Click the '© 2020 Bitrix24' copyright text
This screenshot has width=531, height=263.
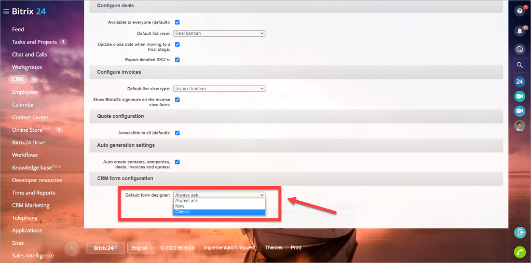coord(177,248)
